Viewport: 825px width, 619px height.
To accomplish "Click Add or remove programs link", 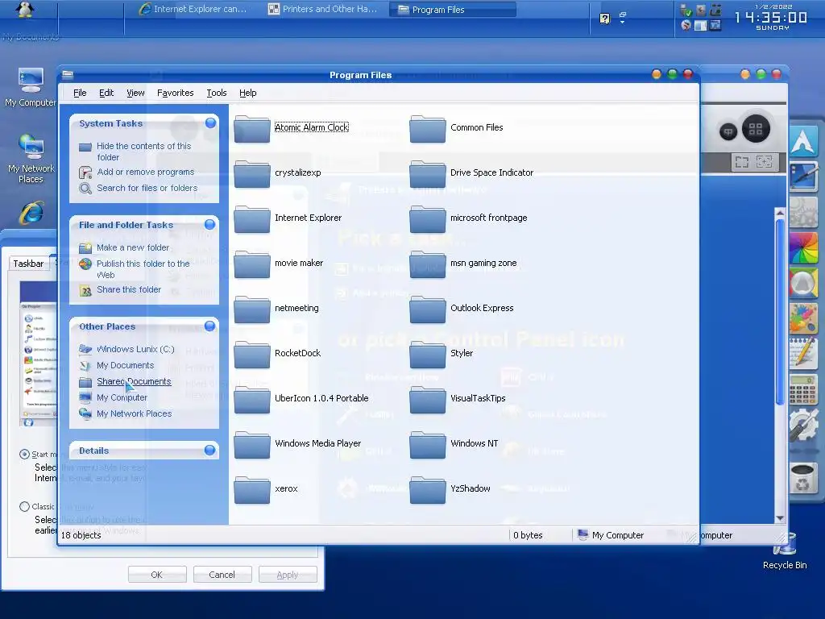I will [x=145, y=172].
